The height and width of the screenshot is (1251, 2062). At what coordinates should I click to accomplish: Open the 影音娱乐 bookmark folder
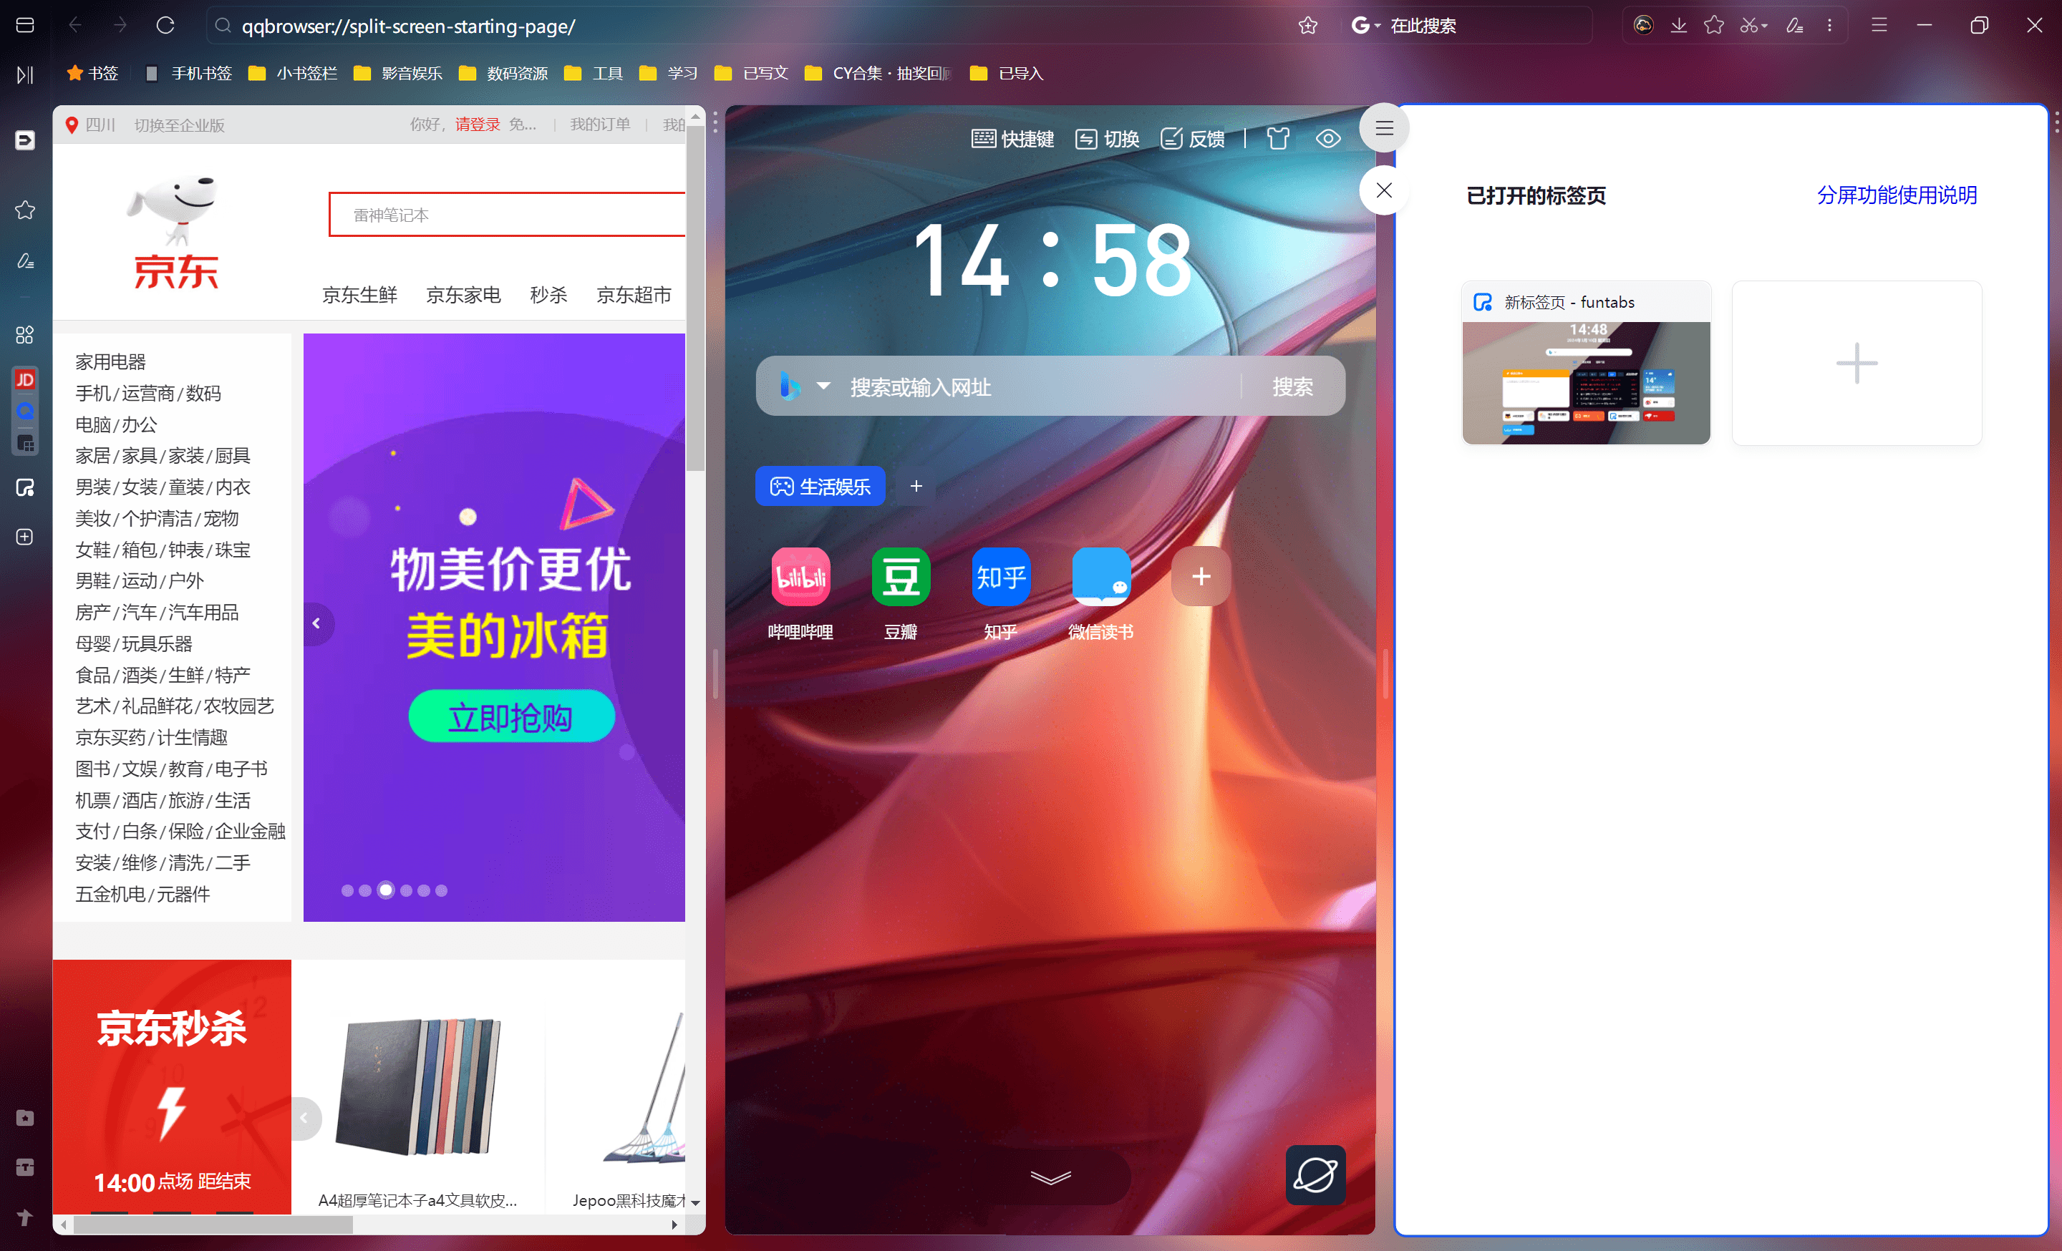coord(398,74)
